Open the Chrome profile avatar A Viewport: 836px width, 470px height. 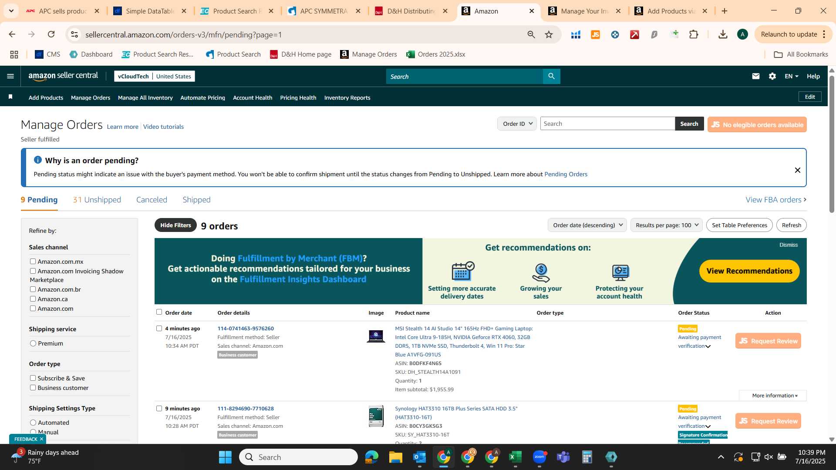pyautogui.click(x=742, y=34)
